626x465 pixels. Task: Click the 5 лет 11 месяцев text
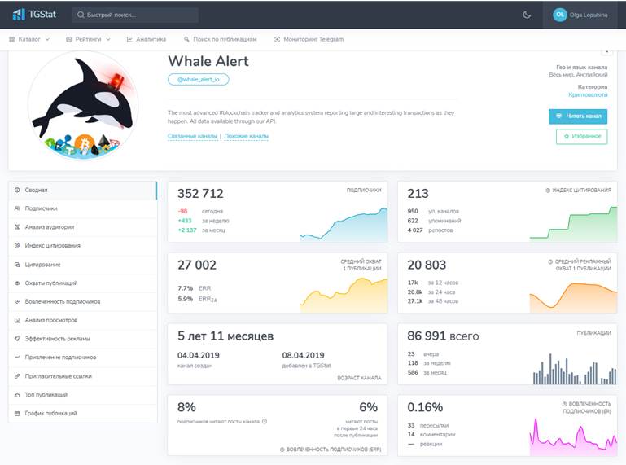pyautogui.click(x=225, y=336)
